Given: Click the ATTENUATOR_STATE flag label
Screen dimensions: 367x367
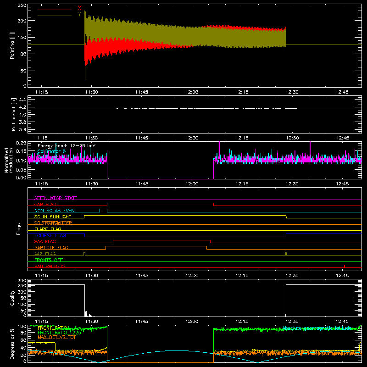Looking at the screenshot, I should [56, 198].
